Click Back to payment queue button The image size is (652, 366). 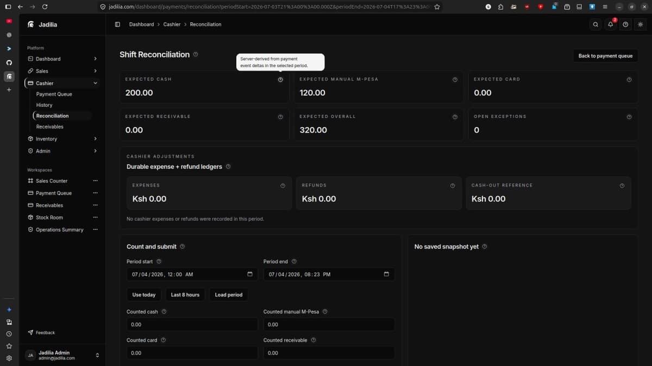coord(605,56)
